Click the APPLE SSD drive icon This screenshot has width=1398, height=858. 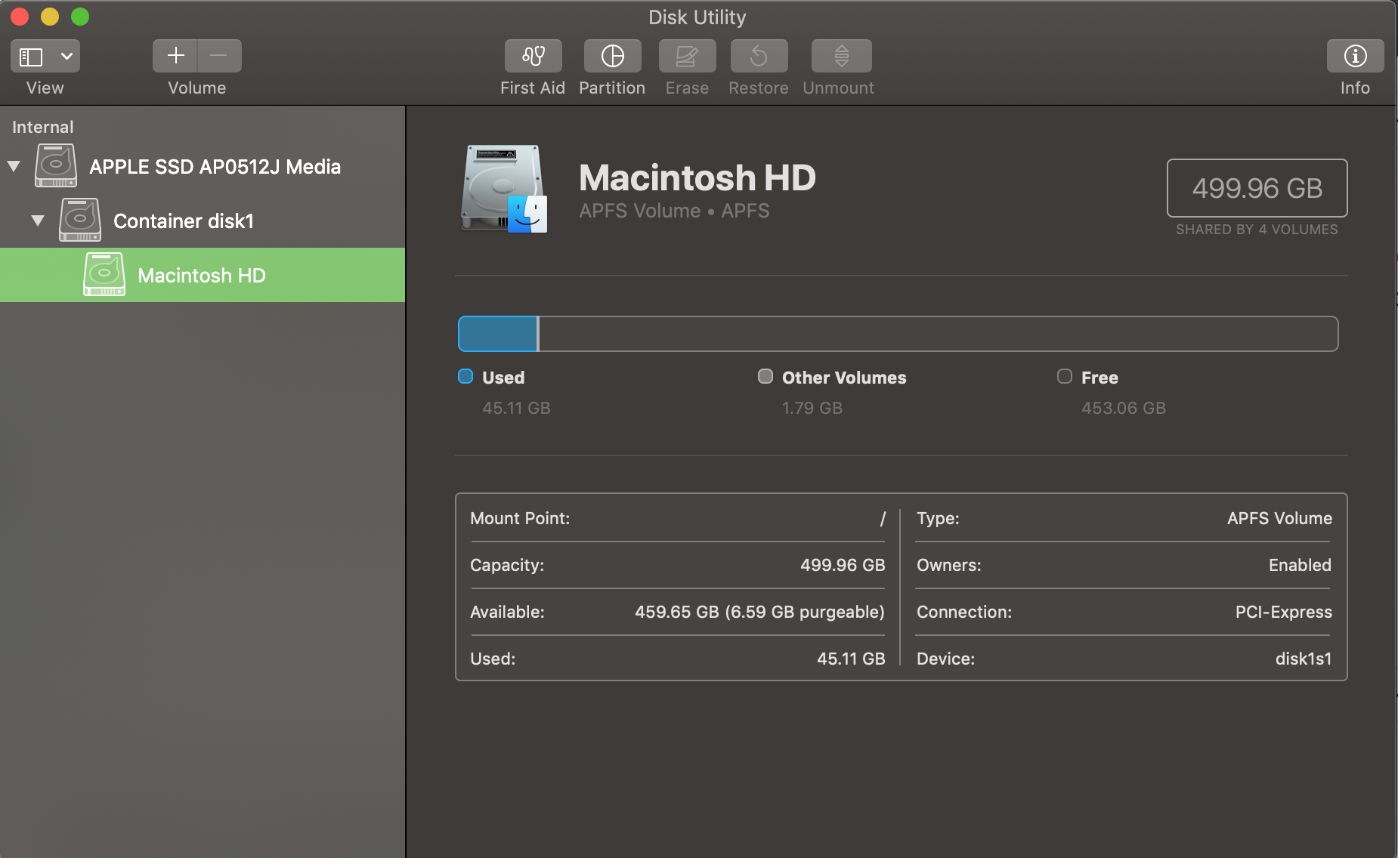click(x=56, y=165)
